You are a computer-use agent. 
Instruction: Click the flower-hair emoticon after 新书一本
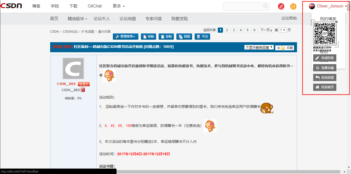[109, 75]
